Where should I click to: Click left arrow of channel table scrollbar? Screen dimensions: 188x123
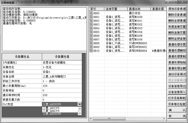point(91,119)
